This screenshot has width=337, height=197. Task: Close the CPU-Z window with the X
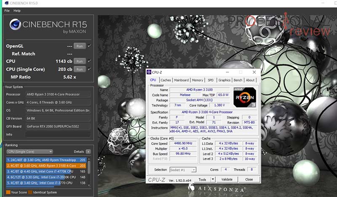pyautogui.click(x=254, y=72)
